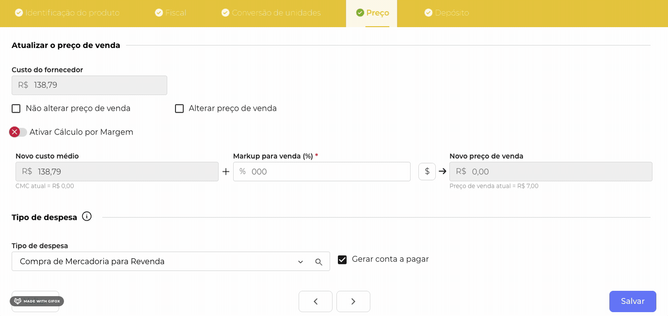Check Alterar preço de venda box
The width and height of the screenshot is (668, 316).
(179, 108)
